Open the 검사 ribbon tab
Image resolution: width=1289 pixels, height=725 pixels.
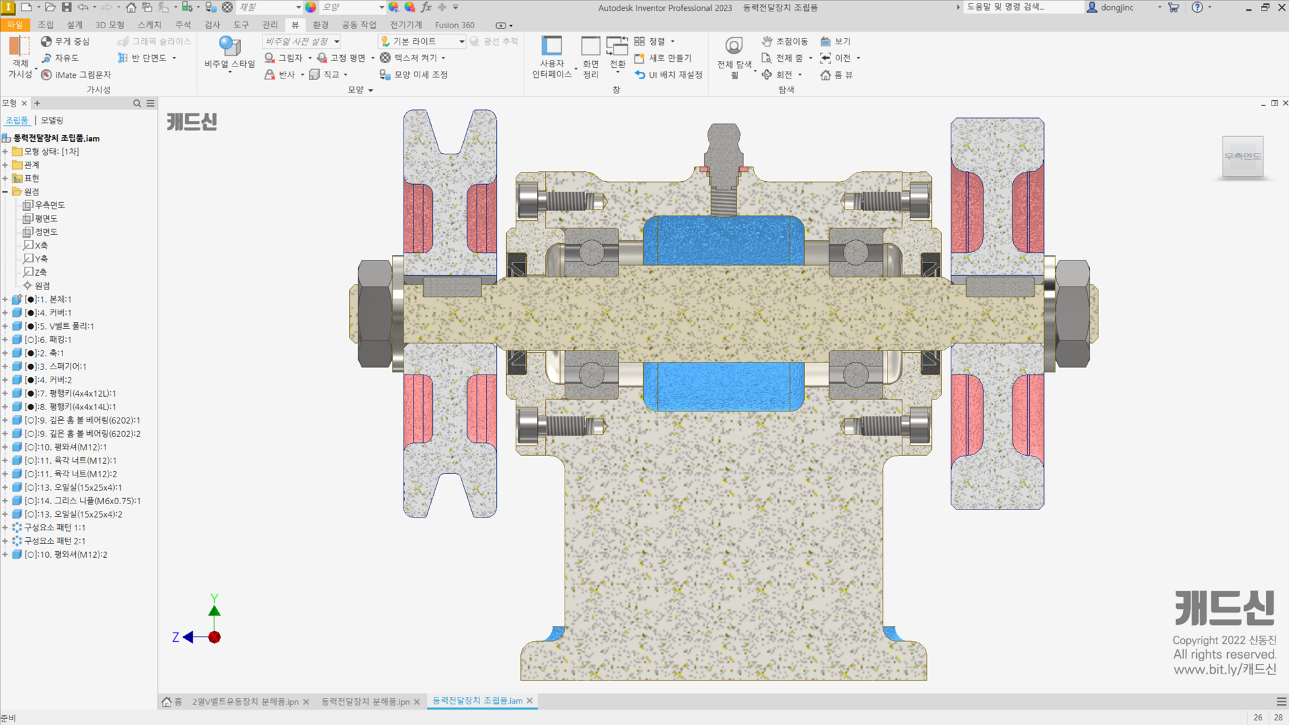tap(212, 25)
